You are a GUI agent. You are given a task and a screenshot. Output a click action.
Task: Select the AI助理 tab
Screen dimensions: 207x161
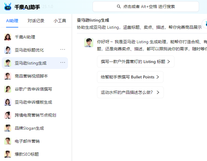pyautogui.click(x=12, y=21)
